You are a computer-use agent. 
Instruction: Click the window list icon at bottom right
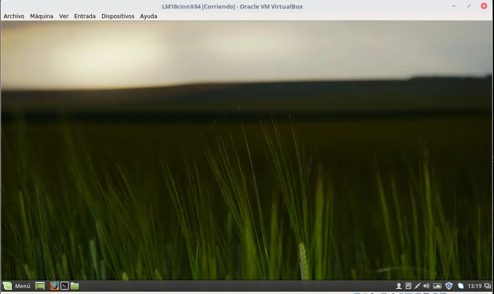click(x=488, y=286)
